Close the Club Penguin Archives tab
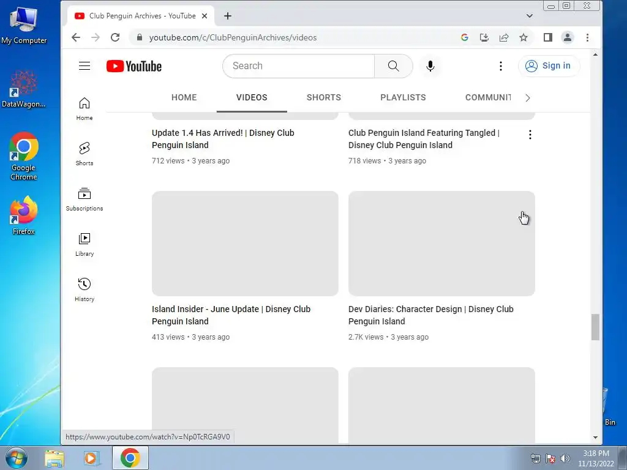This screenshot has width=627, height=470. pos(205,16)
